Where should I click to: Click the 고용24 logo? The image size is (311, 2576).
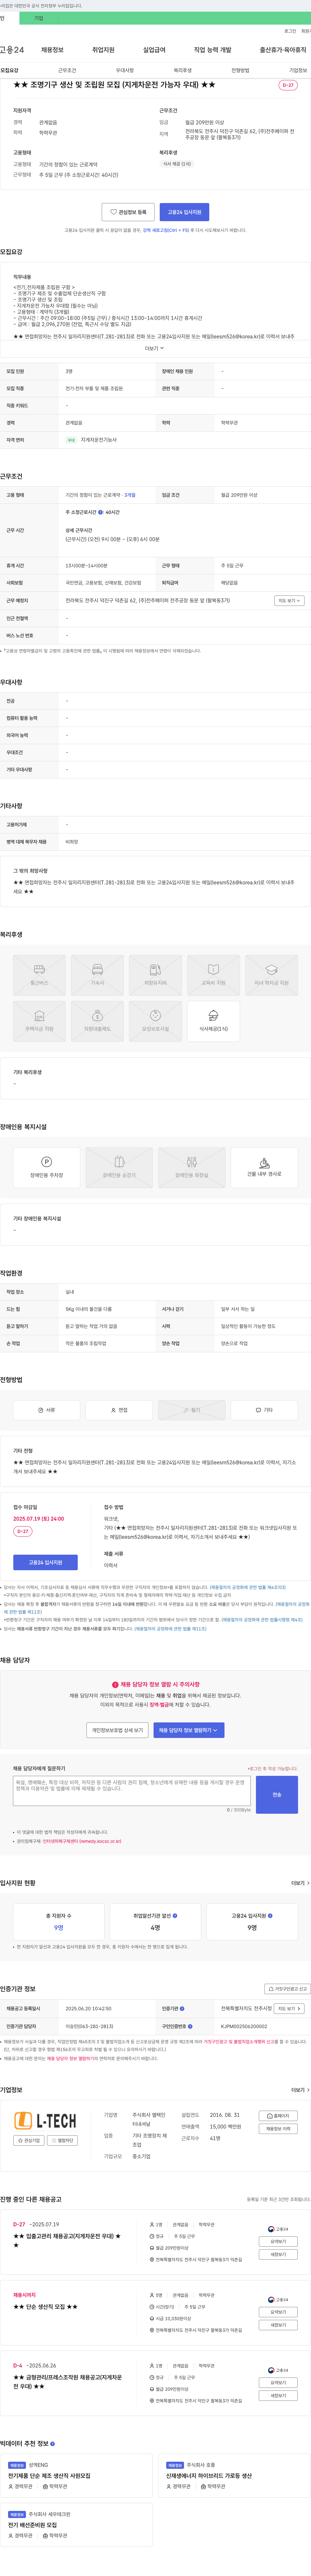pyautogui.click(x=12, y=50)
